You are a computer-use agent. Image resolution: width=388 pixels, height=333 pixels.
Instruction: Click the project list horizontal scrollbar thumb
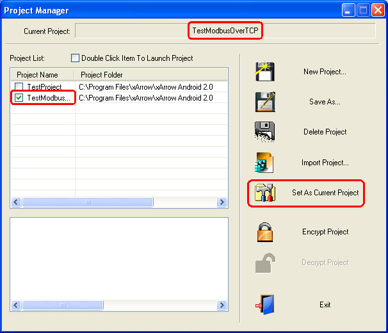(x=88, y=202)
